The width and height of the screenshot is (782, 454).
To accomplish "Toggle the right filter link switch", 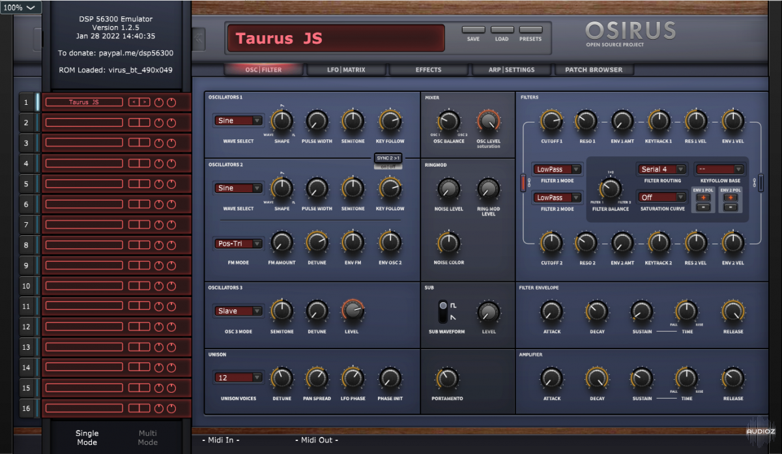I will click(760, 184).
